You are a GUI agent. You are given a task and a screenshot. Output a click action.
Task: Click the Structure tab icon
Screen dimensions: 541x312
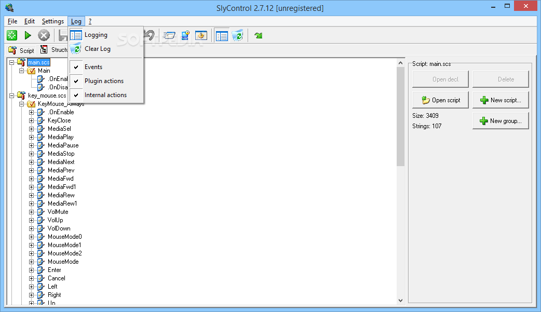(44, 50)
